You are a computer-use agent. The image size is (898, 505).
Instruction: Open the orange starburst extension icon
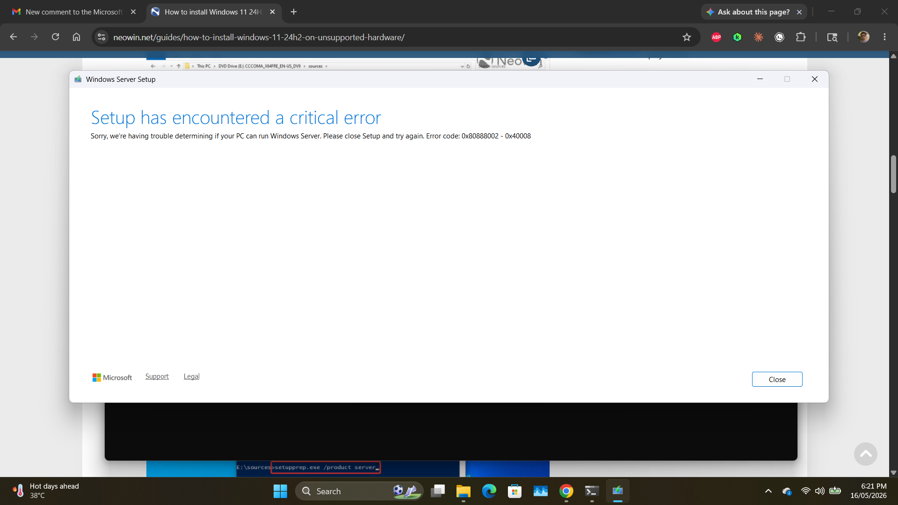(758, 37)
